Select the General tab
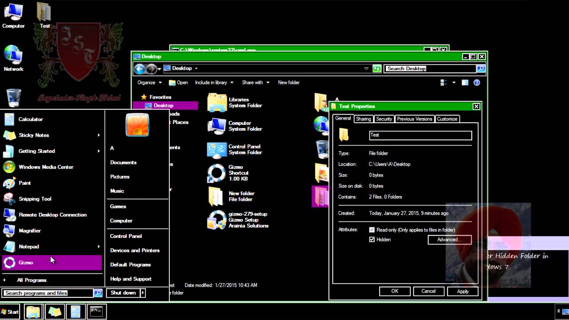Screen dimensions: 569x320 coord(343,119)
